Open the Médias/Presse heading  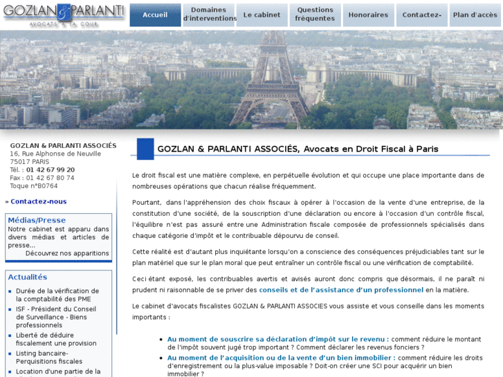coord(37,220)
